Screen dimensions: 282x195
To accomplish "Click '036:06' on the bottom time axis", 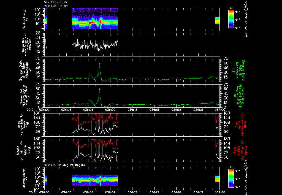I will (x=88, y=192).
